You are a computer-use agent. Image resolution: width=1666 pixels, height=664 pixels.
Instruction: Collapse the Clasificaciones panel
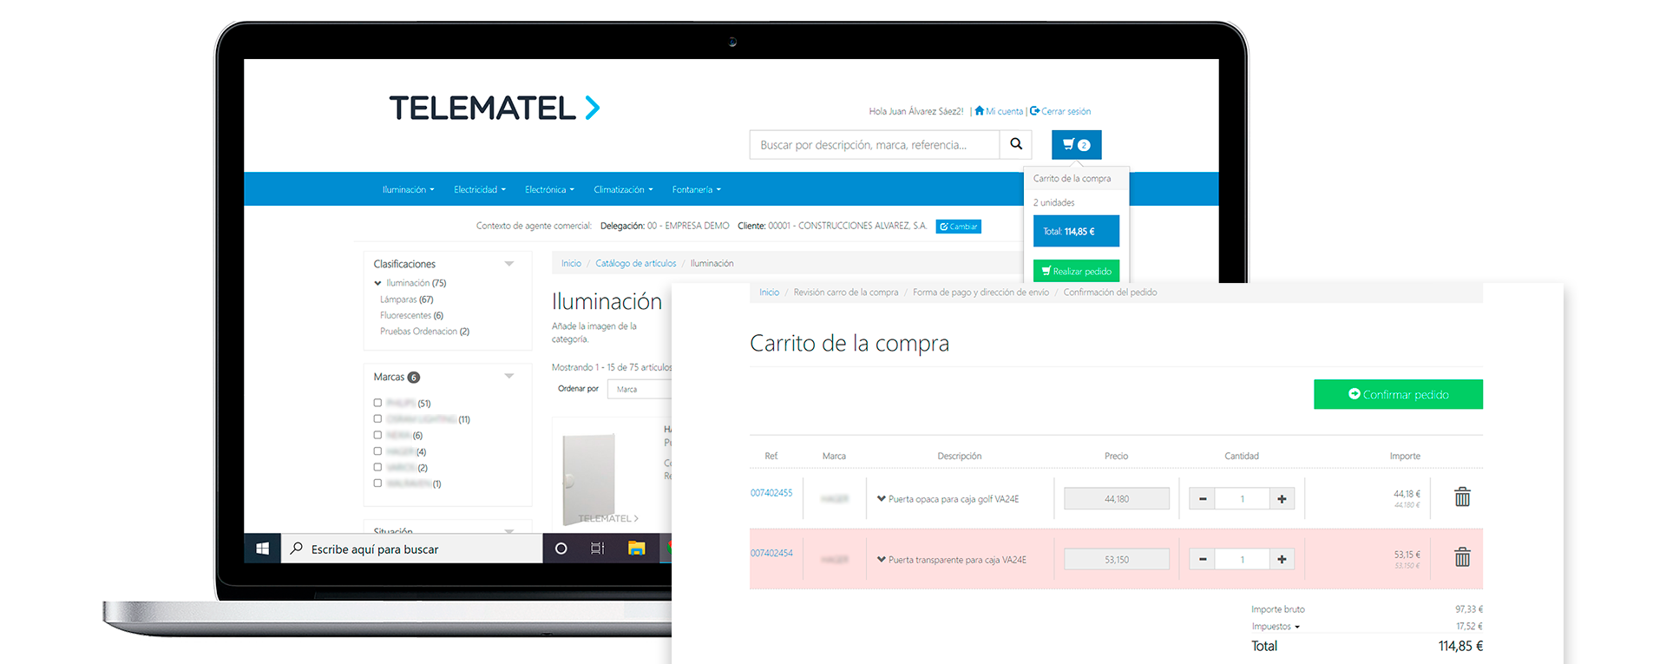tap(509, 264)
